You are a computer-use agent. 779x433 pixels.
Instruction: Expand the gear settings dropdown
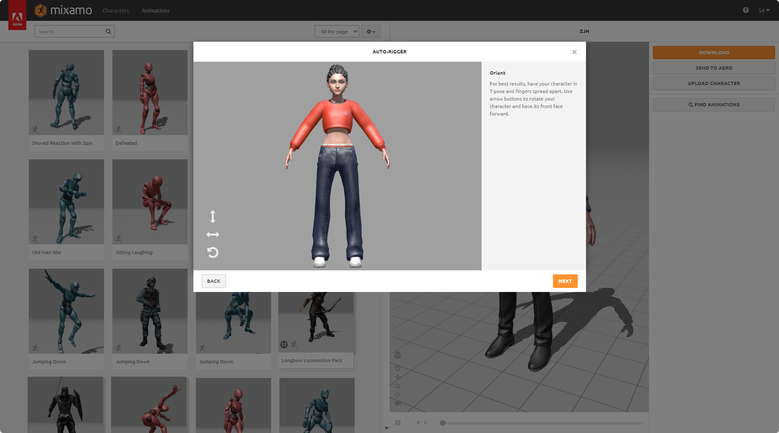[371, 32]
